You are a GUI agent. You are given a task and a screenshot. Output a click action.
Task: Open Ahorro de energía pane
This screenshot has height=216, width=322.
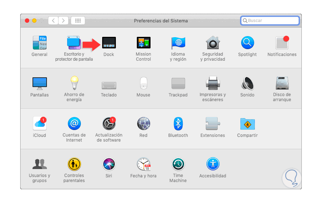74,83
